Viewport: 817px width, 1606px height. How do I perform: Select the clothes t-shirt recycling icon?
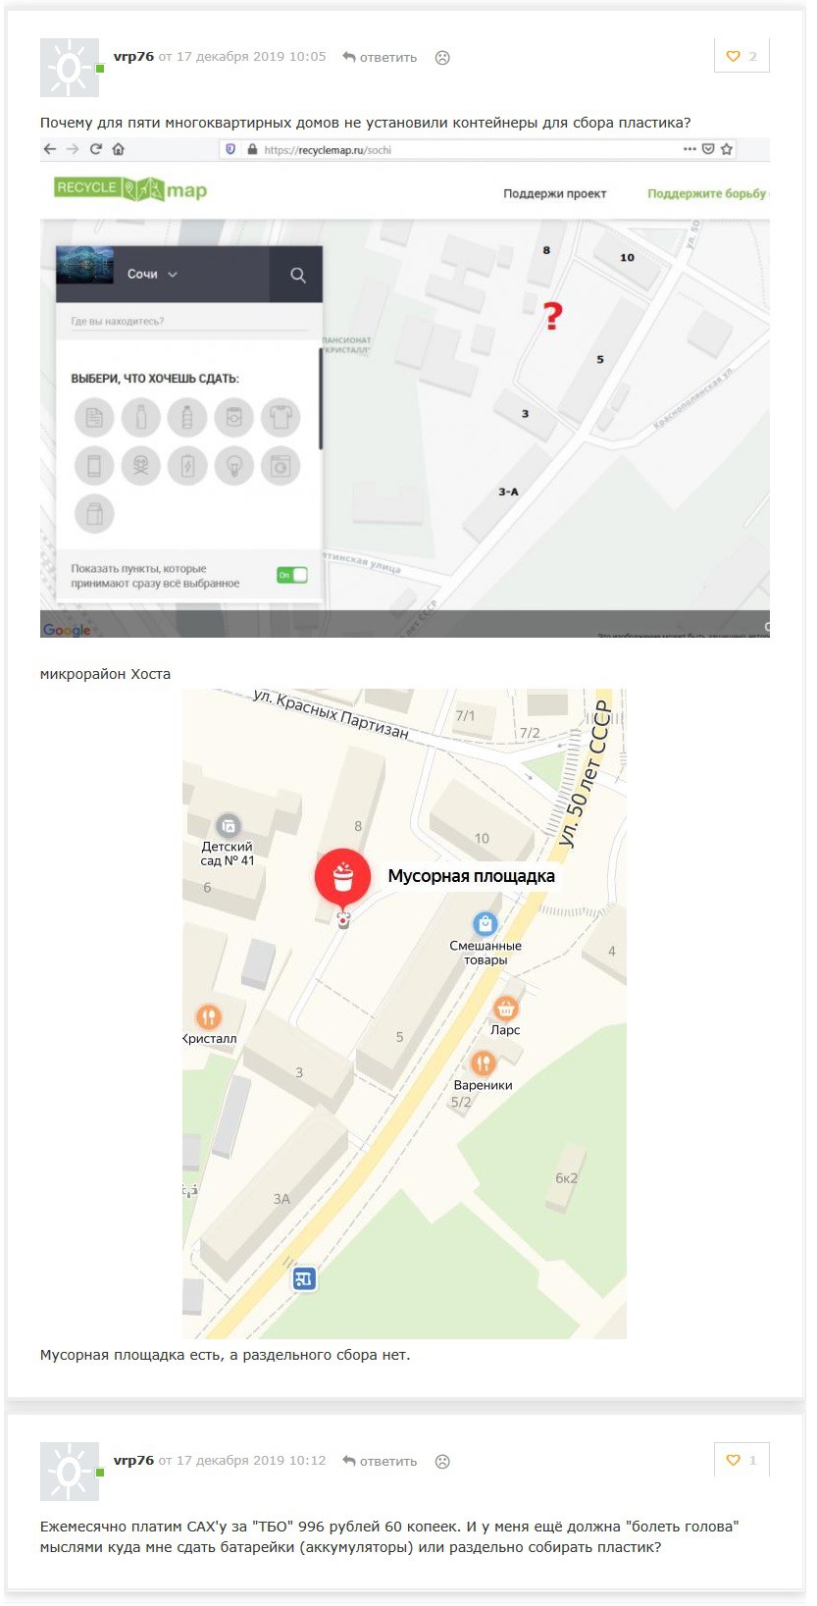(281, 418)
